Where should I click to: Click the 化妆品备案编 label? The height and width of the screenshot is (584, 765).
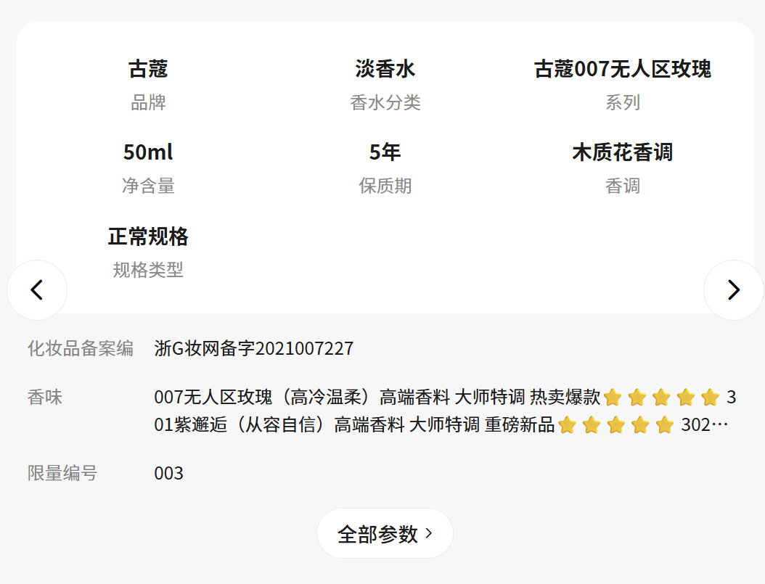point(80,349)
